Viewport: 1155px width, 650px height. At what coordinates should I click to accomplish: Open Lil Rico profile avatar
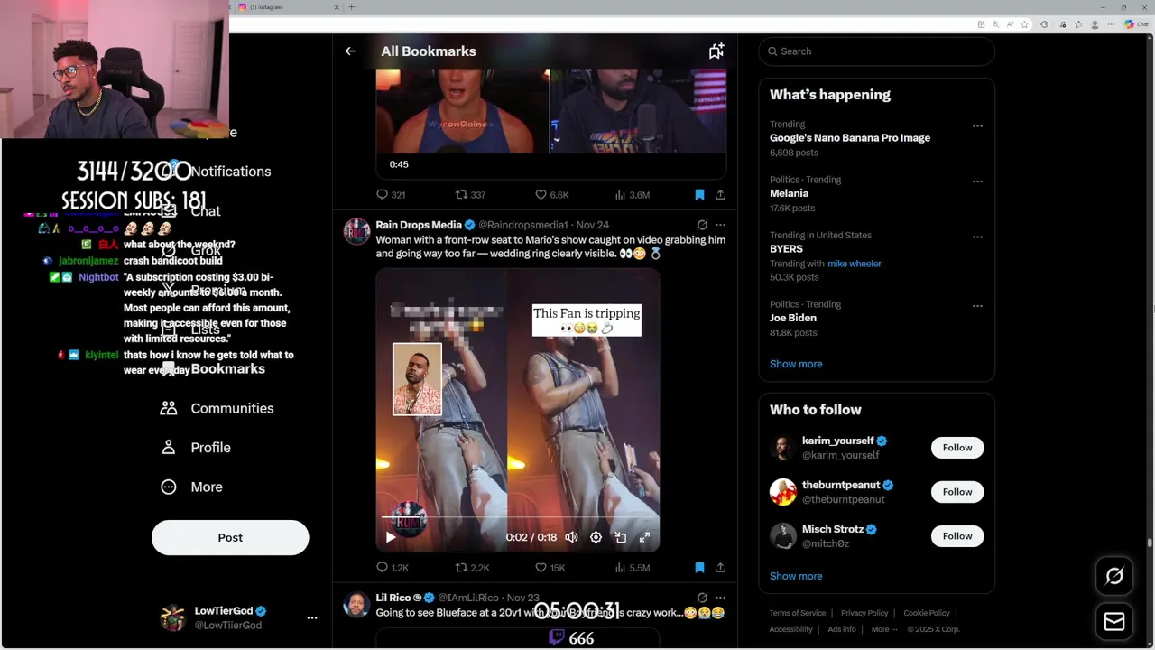(x=357, y=604)
